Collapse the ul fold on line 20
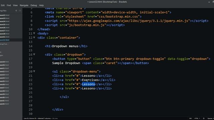This screenshot has height=120, width=214. click(34, 71)
